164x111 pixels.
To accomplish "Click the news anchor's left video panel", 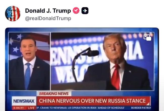I will (x=29, y=61).
